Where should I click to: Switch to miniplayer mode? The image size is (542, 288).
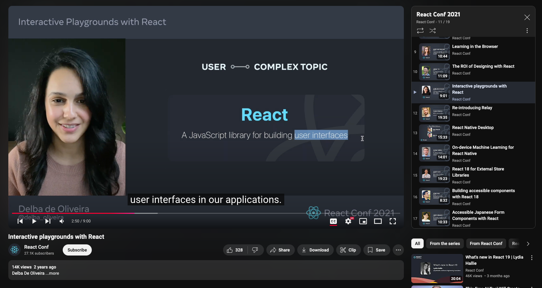click(363, 221)
